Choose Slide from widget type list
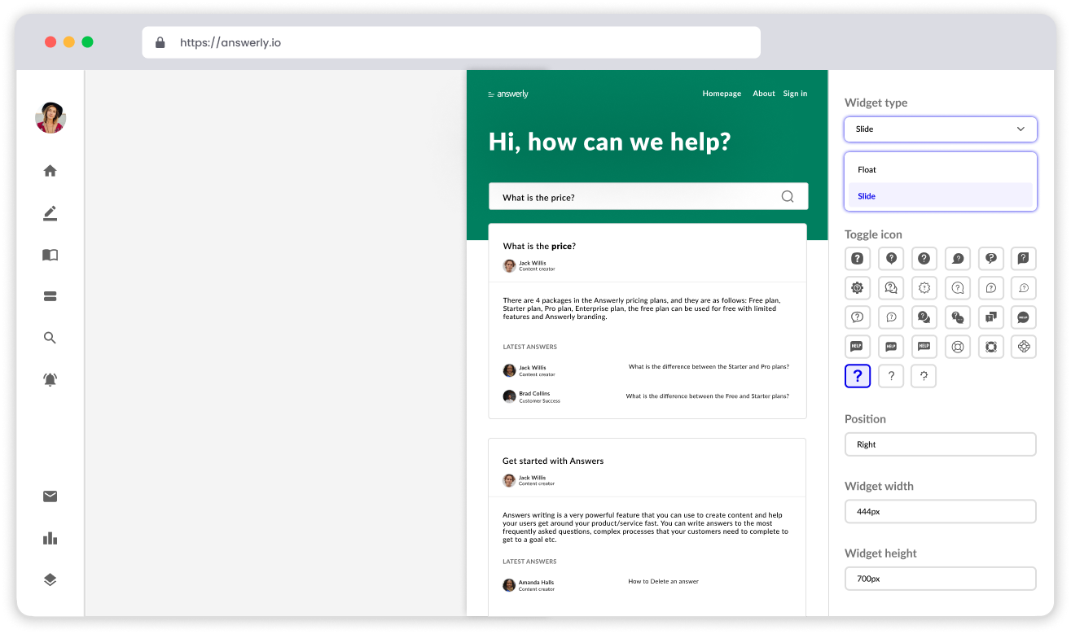The image size is (1071, 634). (941, 195)
